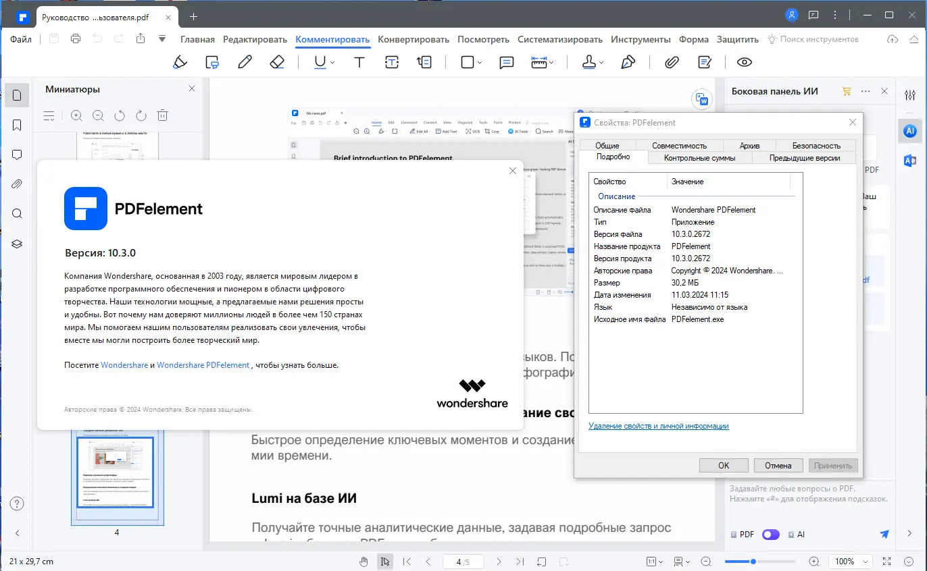
Task: Delete page with the trash icon
Action: pyautogui.click(x=163, y=115)
